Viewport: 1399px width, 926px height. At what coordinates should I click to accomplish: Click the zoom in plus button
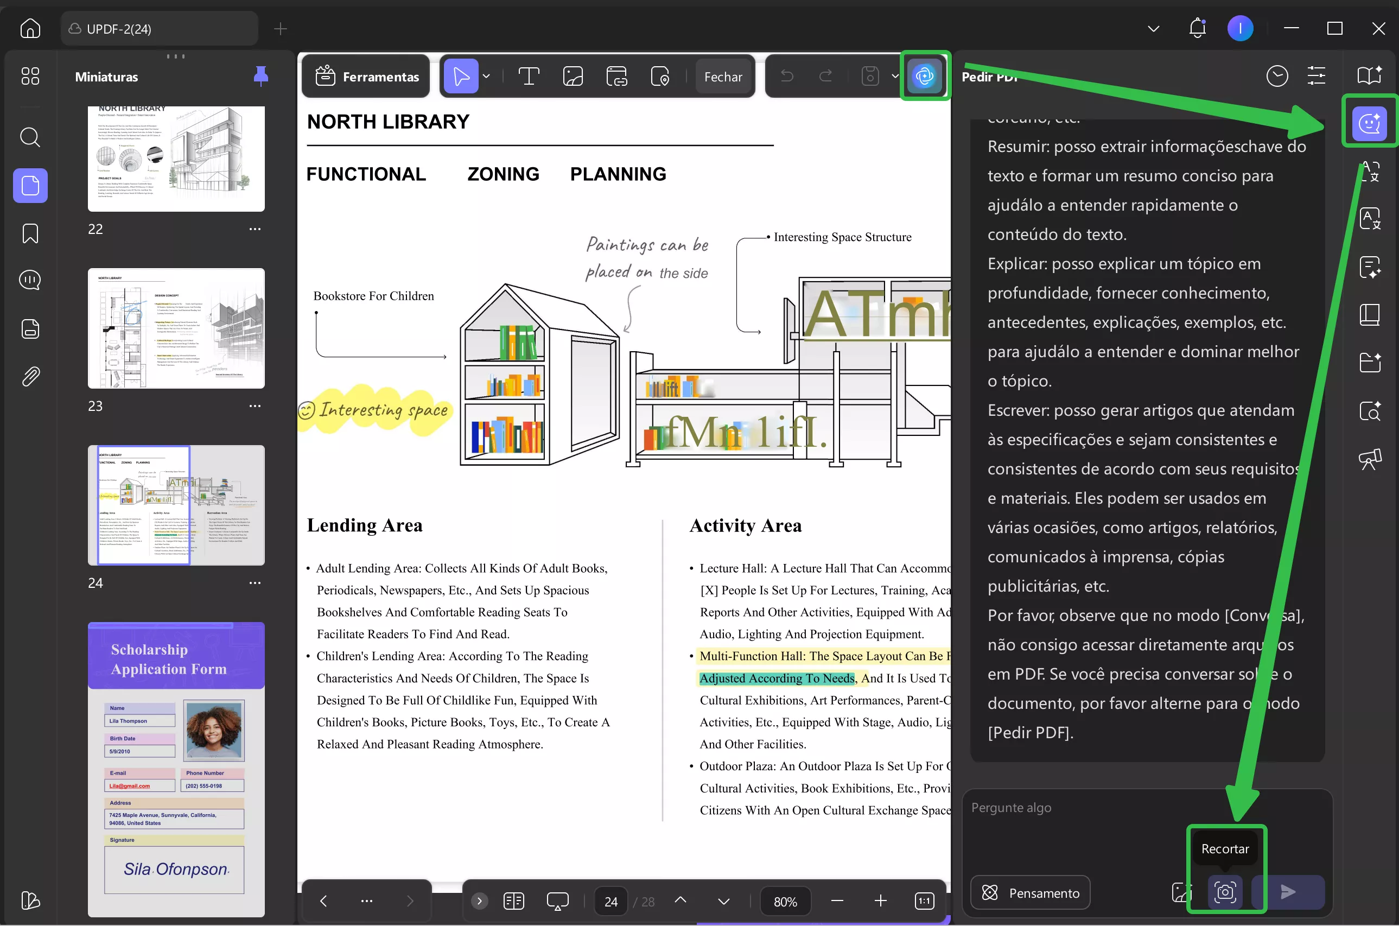pyautogui.click(x=880, y=901)
